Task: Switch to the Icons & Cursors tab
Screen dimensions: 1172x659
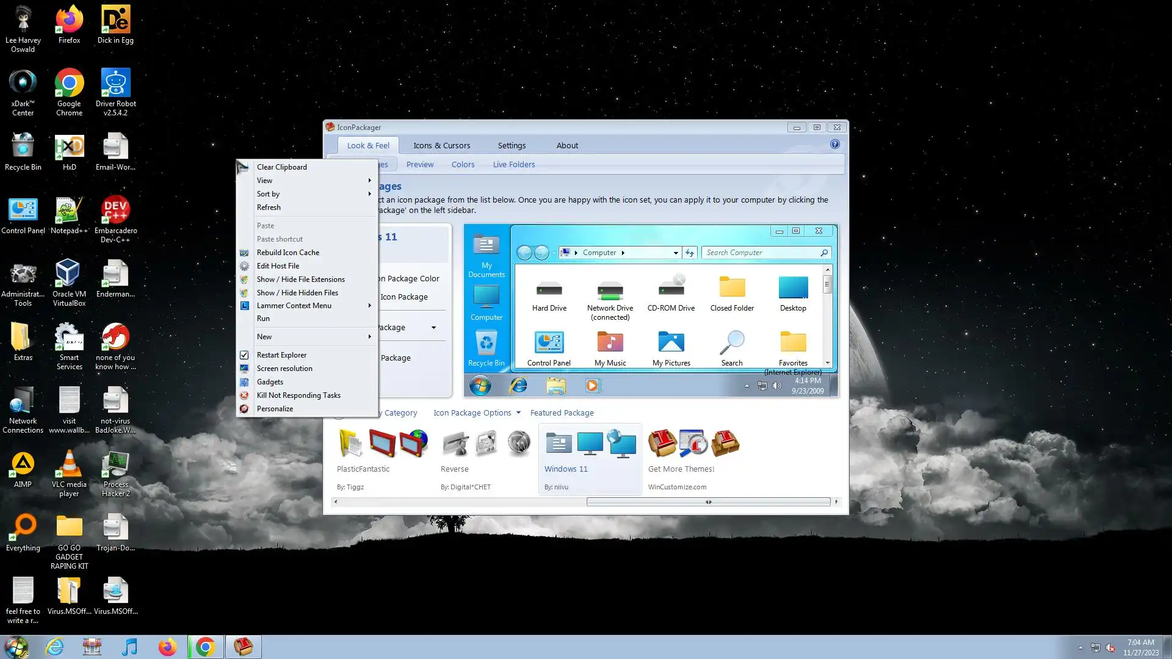Action: coord(441,145)
